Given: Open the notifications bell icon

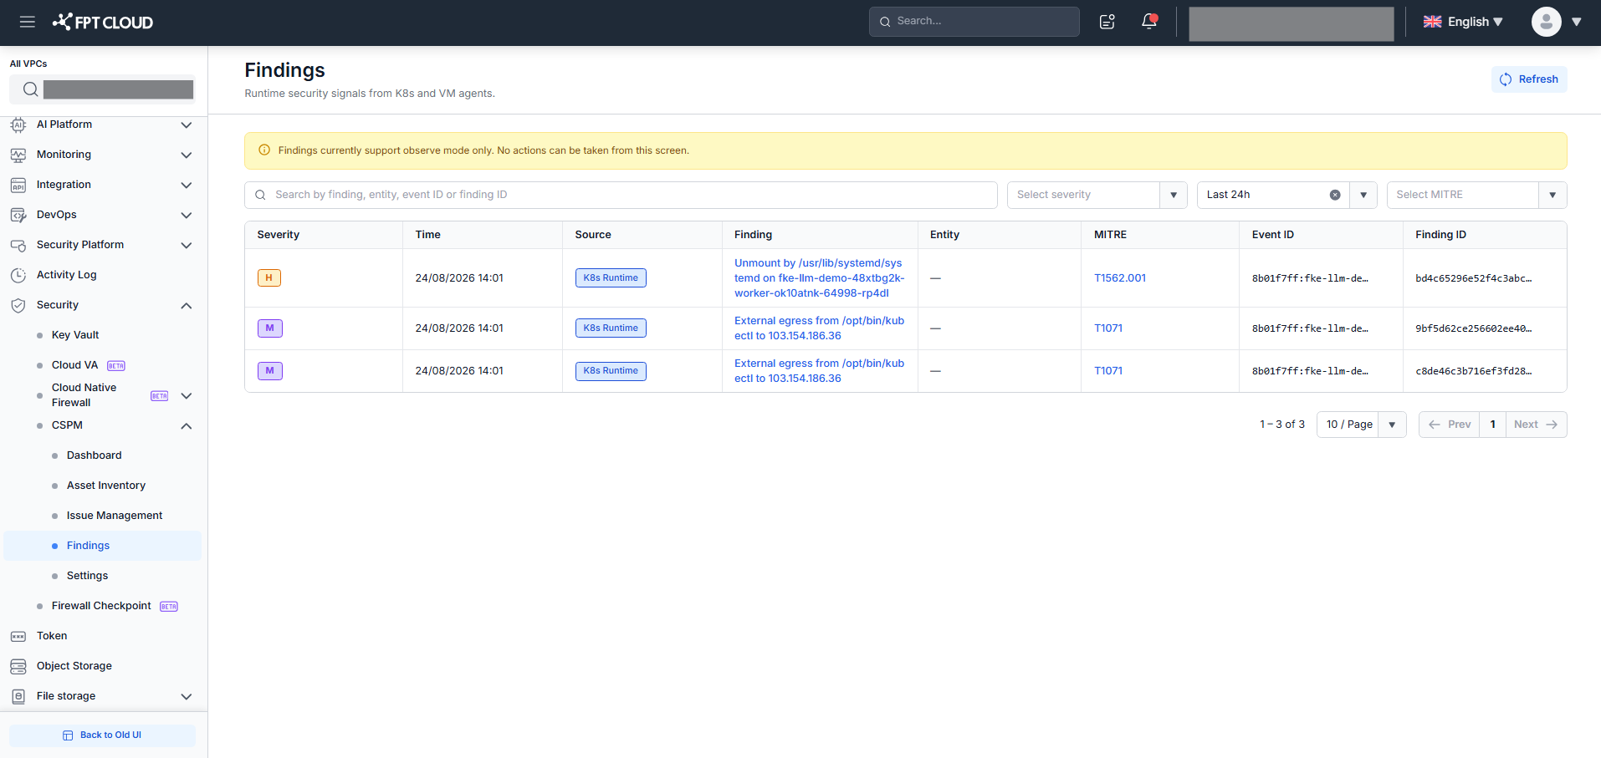Looking at the screenshot, I should pos(1149,22).
